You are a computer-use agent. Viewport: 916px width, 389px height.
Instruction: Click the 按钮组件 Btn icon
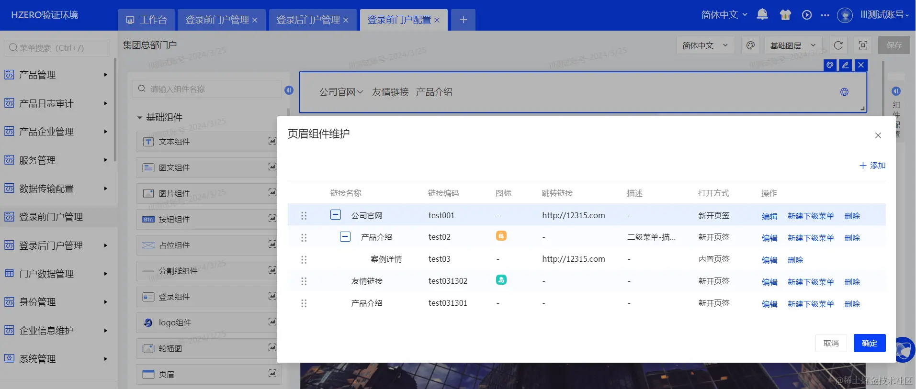coord(148,220)
